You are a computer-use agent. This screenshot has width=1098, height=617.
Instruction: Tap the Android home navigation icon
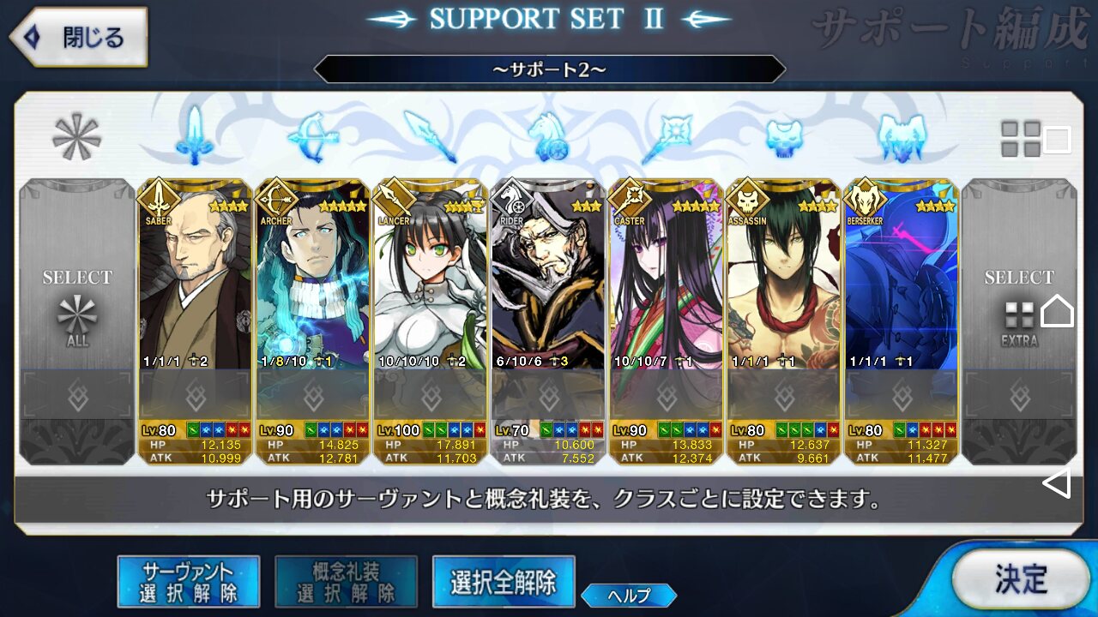[1058, 311]
